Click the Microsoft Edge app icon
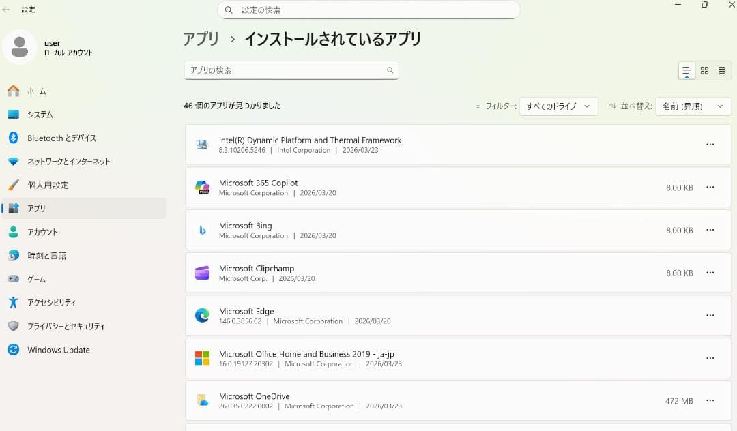The image size is (737, 431). point(202,316)
